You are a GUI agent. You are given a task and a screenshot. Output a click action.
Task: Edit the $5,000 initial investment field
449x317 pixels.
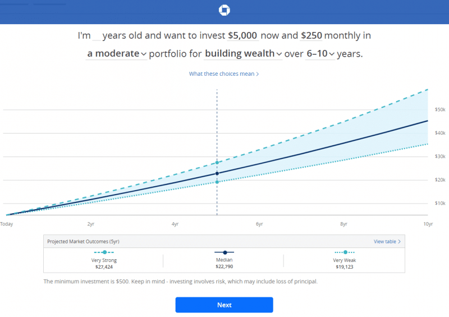pyautogui.click(x=243, y=36)
